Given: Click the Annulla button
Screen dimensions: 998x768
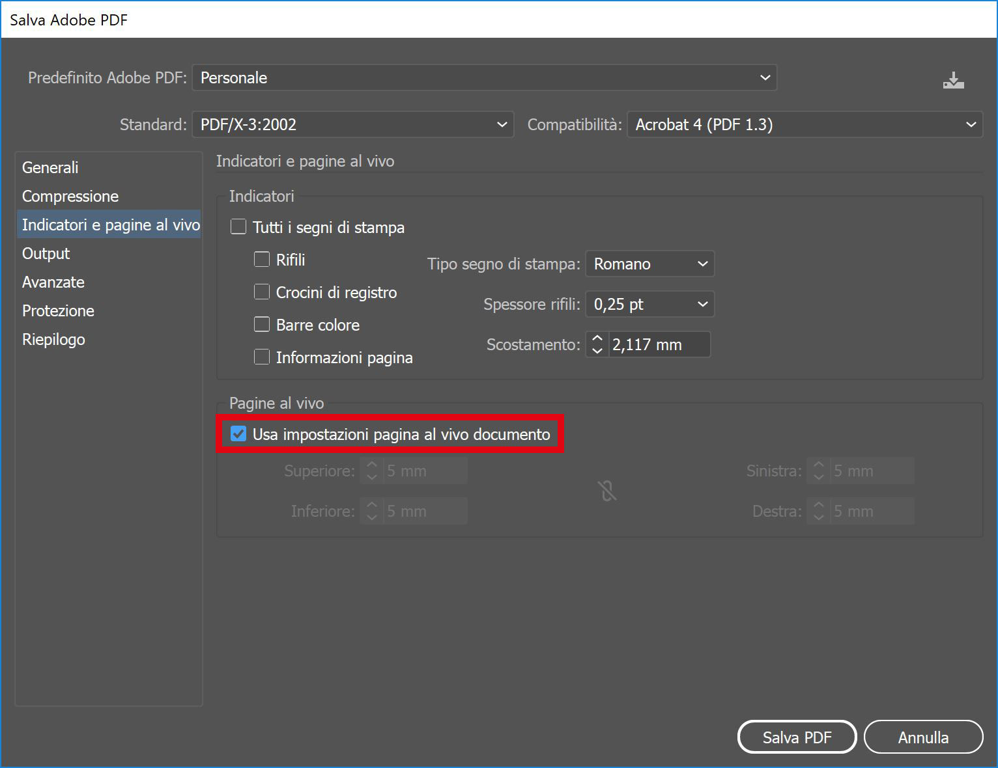Looking at the screenshot, I should (922, 737).
